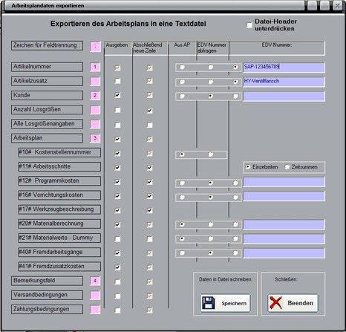Uncheck Ausgeben for #40# Fremdarbeitsgänge
Screen dimensions: 346x332
117,253
